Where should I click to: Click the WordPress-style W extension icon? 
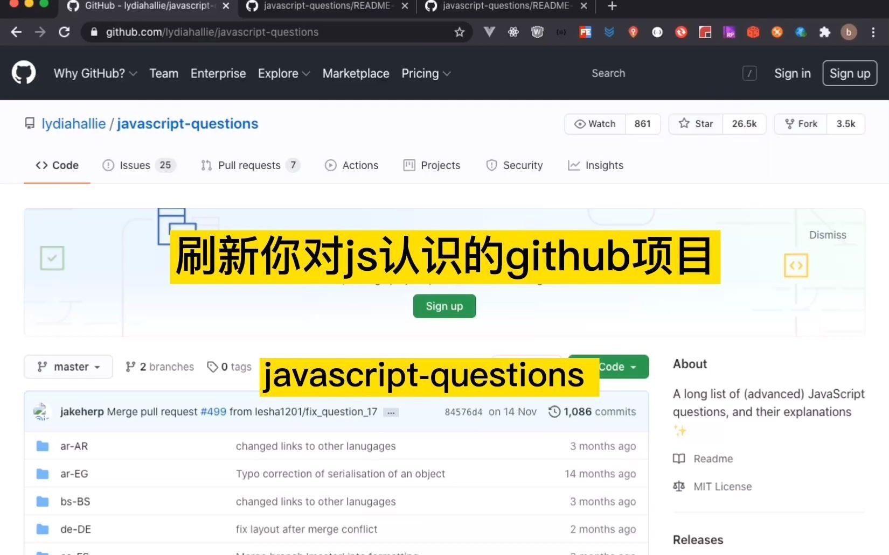coord(537,32)
